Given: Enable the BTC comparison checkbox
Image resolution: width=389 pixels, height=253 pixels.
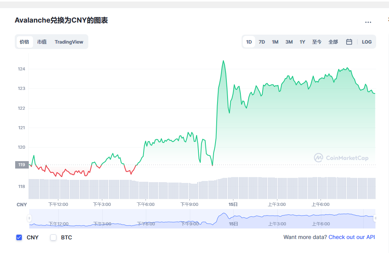Looking at the screenshot, I should 53,237.
